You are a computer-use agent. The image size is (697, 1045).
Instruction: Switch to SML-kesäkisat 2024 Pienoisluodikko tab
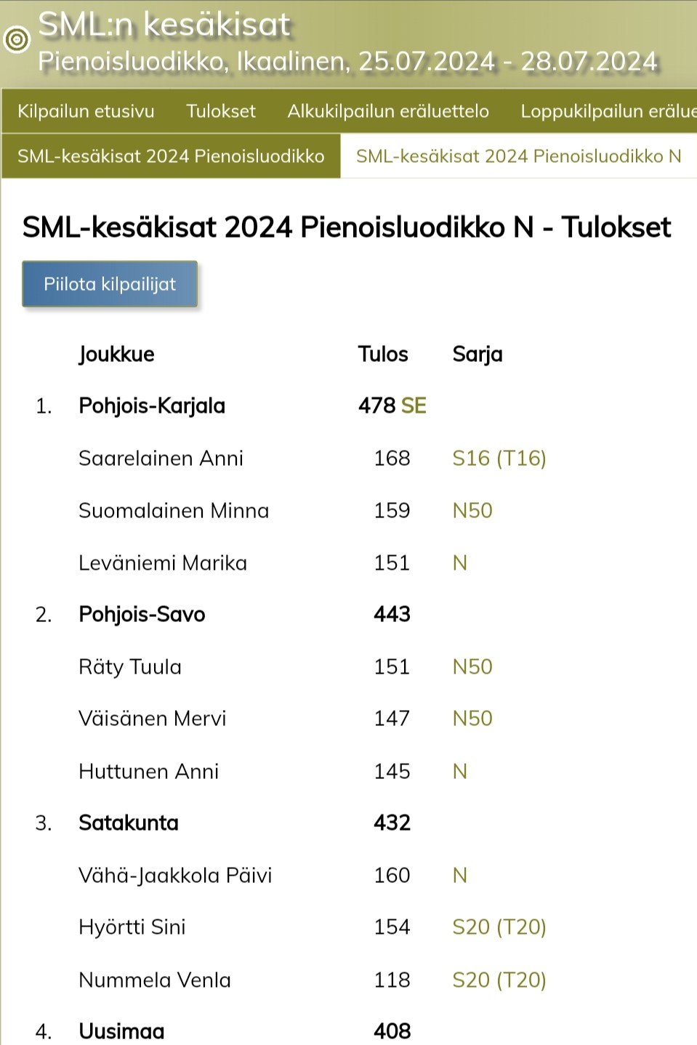click(x=171, y=156)
